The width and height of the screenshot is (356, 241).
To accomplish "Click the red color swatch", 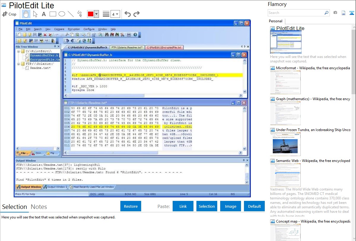I will pyautogui.click(x=90, y=14).
